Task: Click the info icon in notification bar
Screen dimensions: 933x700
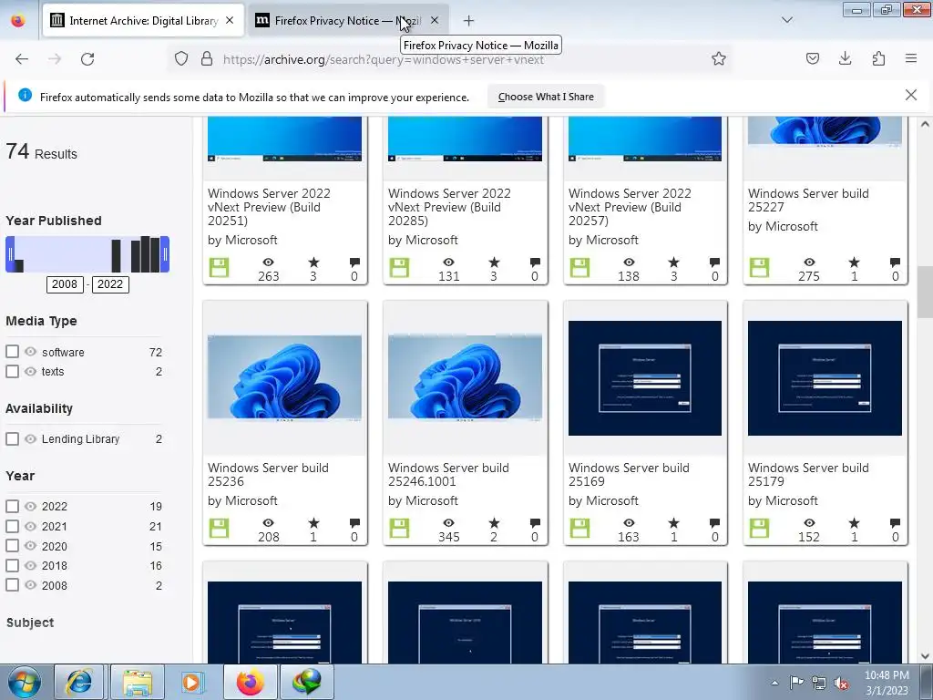Action: point(25,95)
